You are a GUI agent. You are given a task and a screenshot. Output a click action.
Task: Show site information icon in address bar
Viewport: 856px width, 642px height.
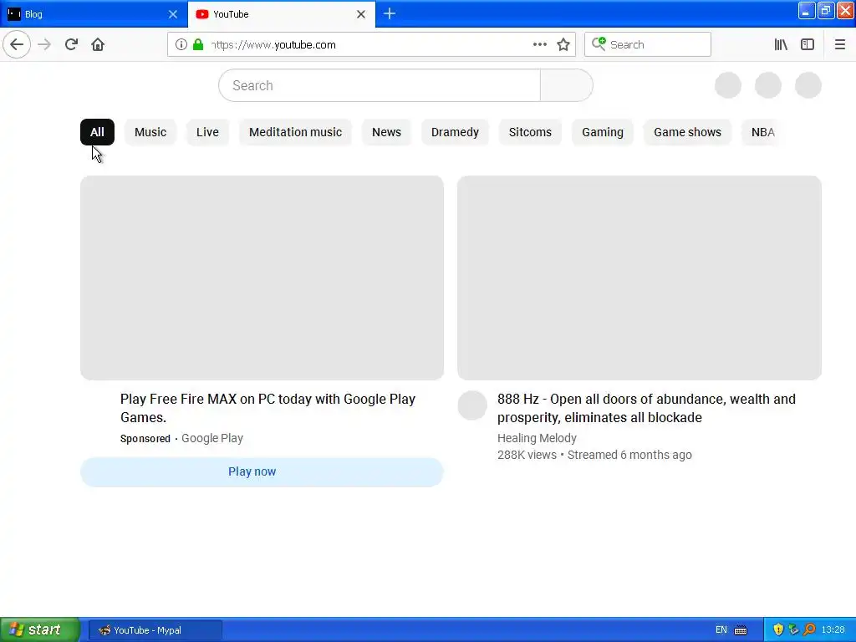(181, 45)
